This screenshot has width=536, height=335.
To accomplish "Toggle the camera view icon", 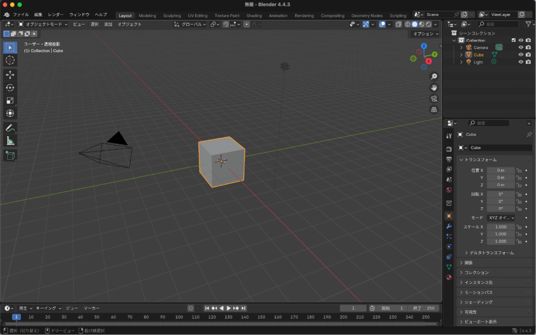I will [434, 98].
